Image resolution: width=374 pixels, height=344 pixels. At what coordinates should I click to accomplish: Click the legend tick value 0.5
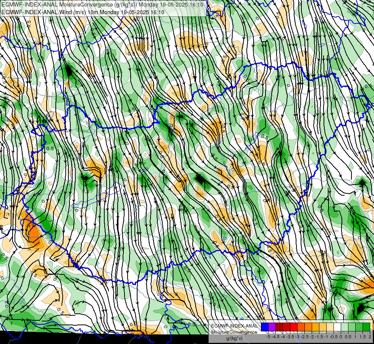(348, 337)
